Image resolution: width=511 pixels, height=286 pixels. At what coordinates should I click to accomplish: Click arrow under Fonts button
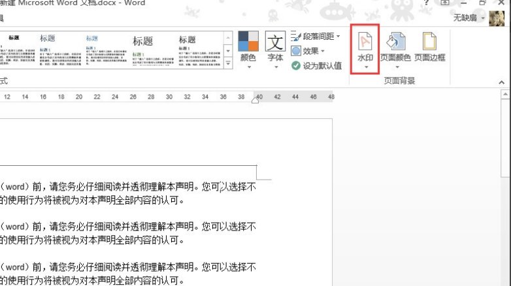click(276, 67)
